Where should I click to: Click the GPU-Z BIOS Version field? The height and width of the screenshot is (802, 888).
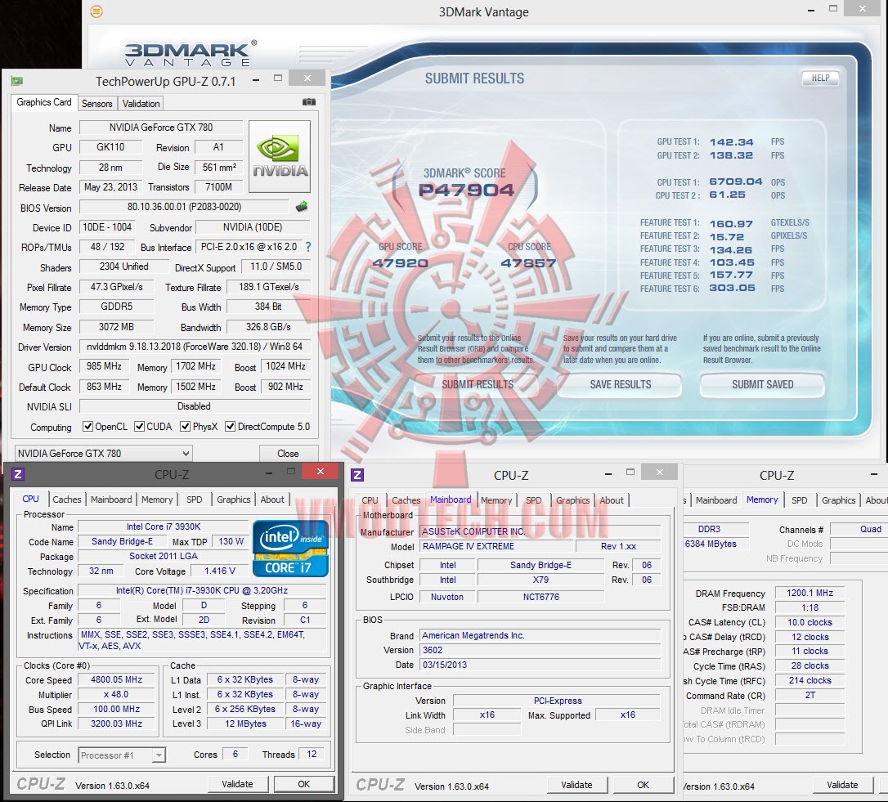[x=185, y=208]
